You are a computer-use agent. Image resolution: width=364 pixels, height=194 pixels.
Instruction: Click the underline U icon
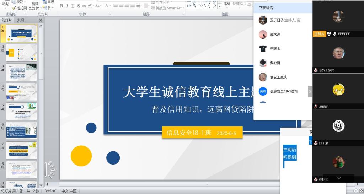pyautogui.click(x=73, y=6)
